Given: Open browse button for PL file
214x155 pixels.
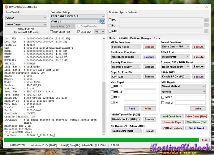Looking at the screenshot, I should tap(206, 25).
